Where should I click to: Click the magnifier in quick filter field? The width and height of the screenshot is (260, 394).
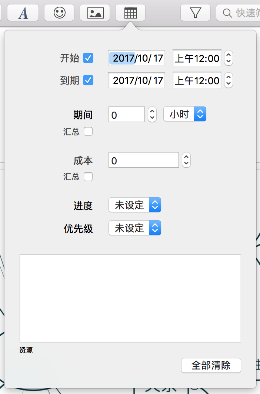[227, 13]
